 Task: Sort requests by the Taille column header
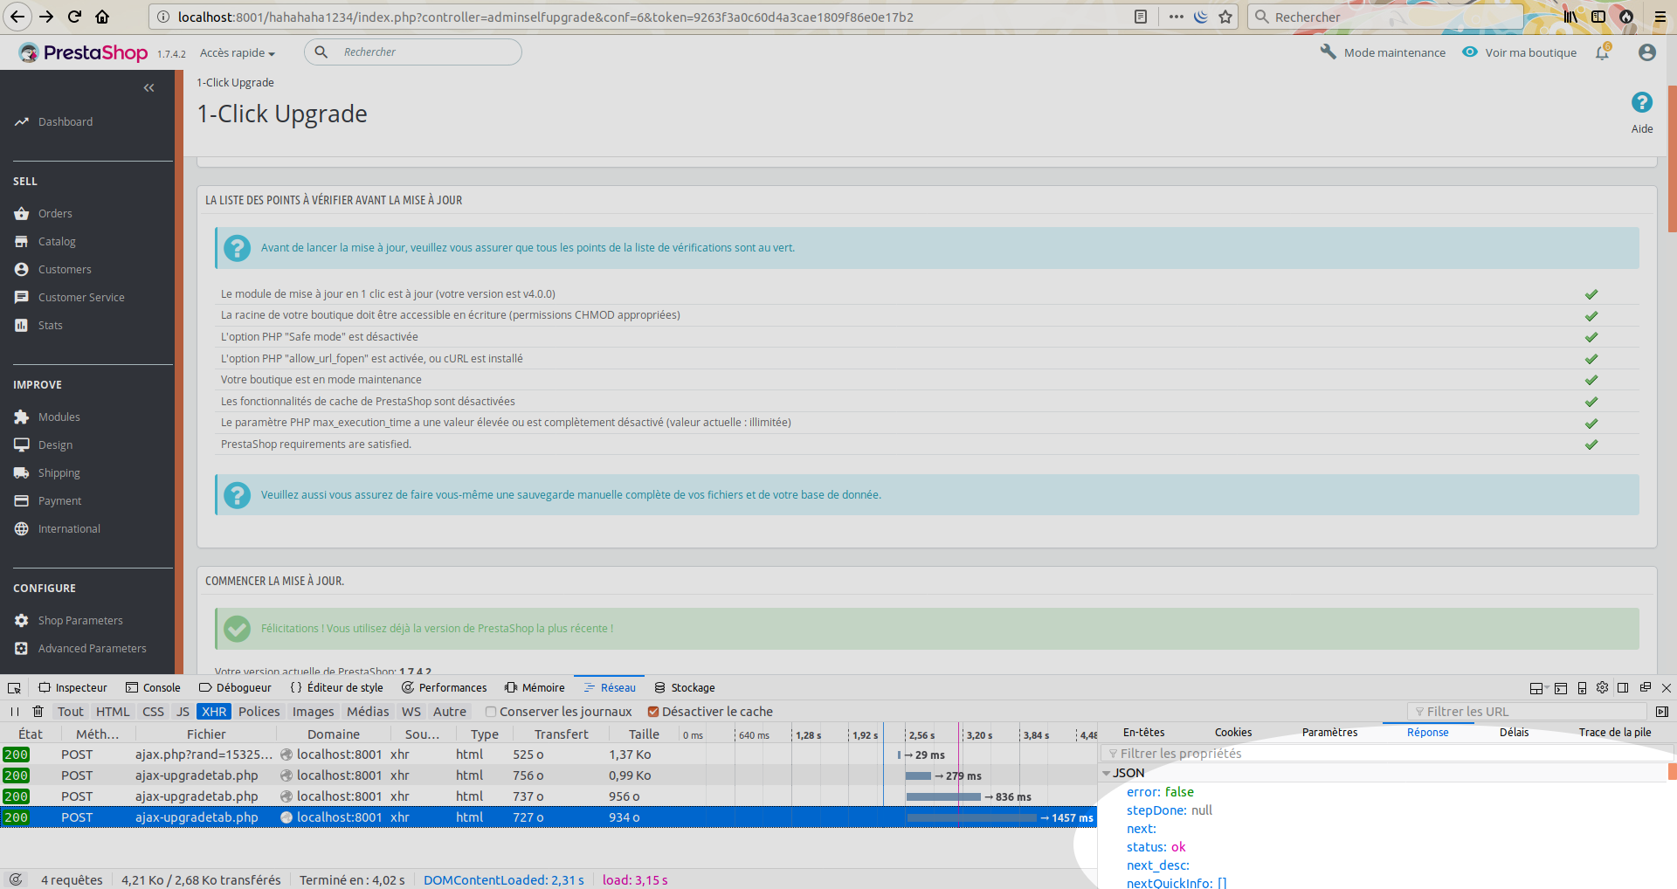point(644,734)
